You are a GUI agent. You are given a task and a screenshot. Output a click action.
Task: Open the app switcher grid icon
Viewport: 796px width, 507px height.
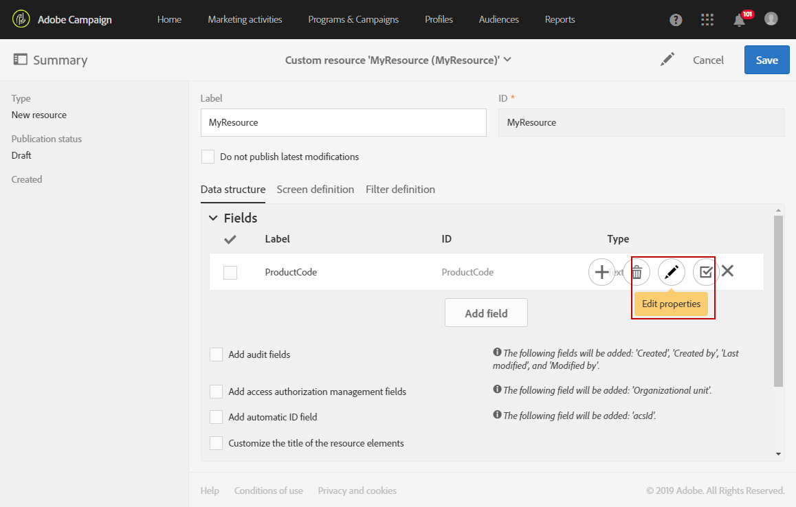707,20
